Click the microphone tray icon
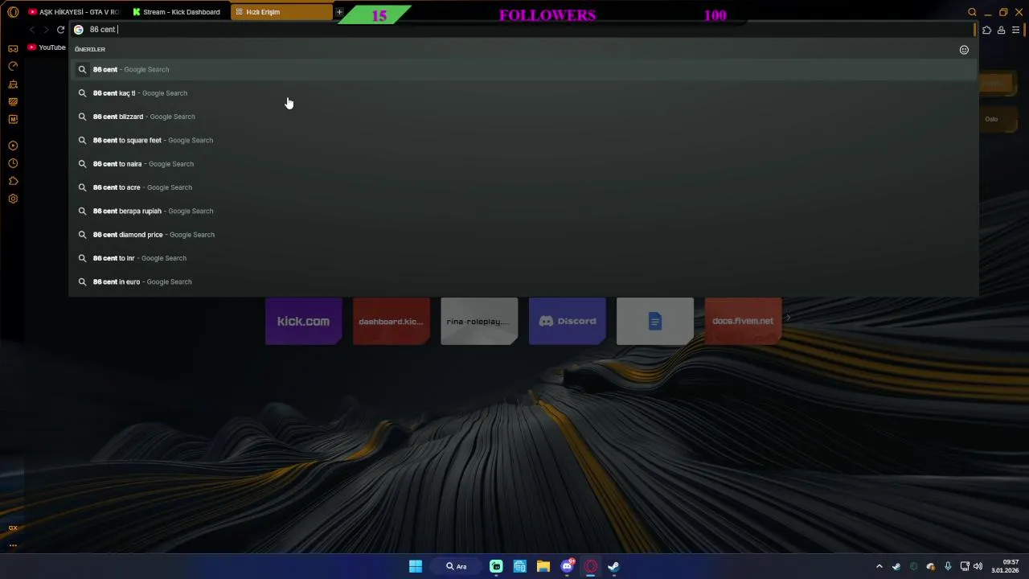This screenshot has height=579, width=1029. point(948,566)
